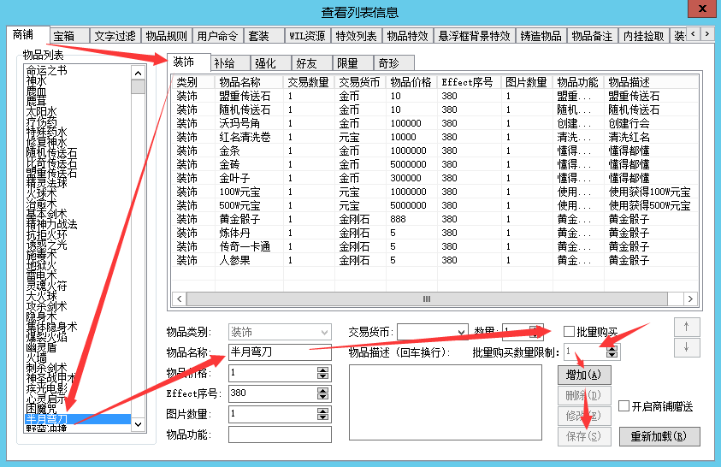Click the 物品名称 text field
Viewport: 721px width, 467px height.
click(x=280, y=352)
